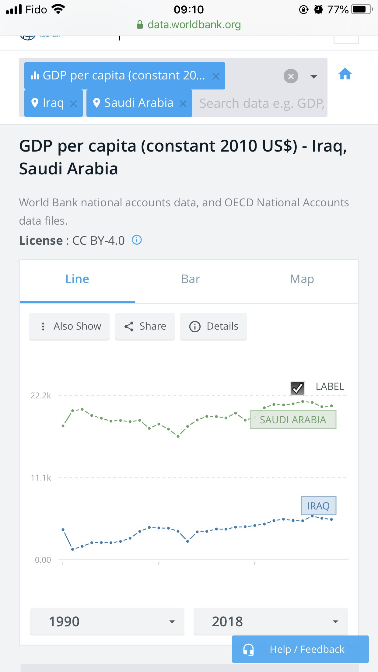378x672 pixels.
Task: Remove the Saudi Arabia country chip
Action: [x=183, y=104]
